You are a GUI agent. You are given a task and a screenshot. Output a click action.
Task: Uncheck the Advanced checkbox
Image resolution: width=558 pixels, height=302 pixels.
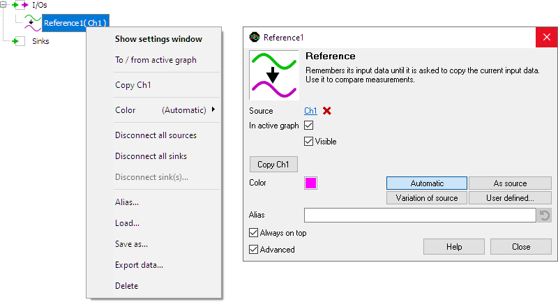[253, 250]
